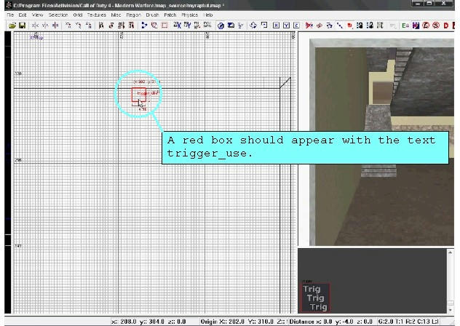Open the File menu
Image resolution: width=460 pixels, height=326 pixels.
pyautogui.click(x=10, y=15)
